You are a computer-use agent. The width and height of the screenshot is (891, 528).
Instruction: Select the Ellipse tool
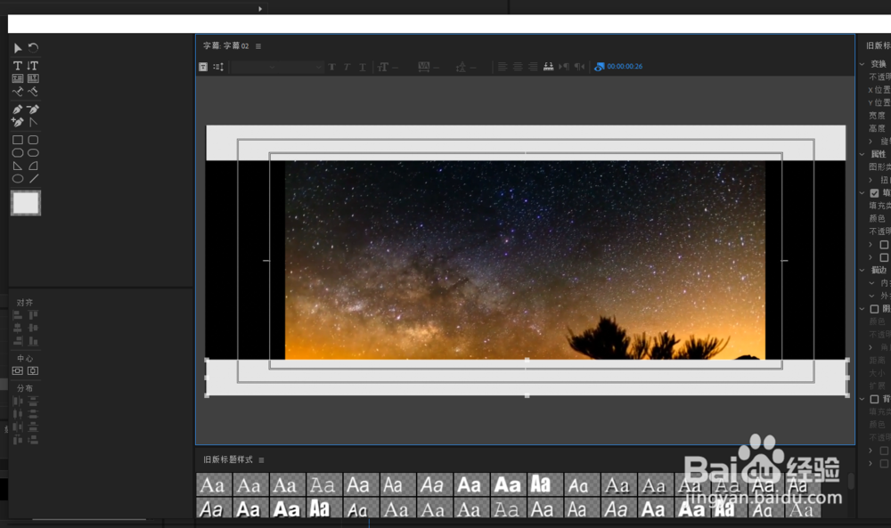click(18, 179)
